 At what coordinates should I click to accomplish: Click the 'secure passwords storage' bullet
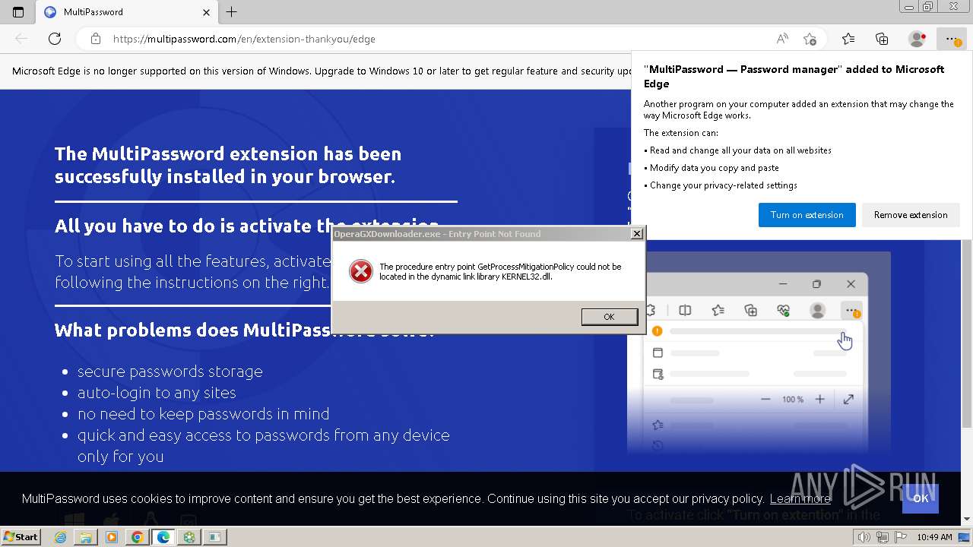[x=170, y=372]
